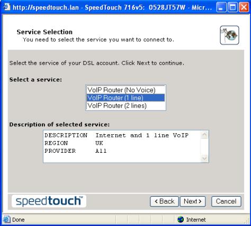The width and height of the screenshot is (251, 226).
Task: Continue with the Next button
Action: (x=193, y=202)
